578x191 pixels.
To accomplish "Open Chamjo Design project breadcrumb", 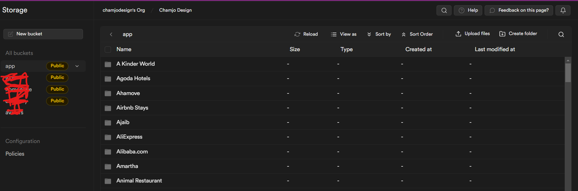I will click(175, 10).
